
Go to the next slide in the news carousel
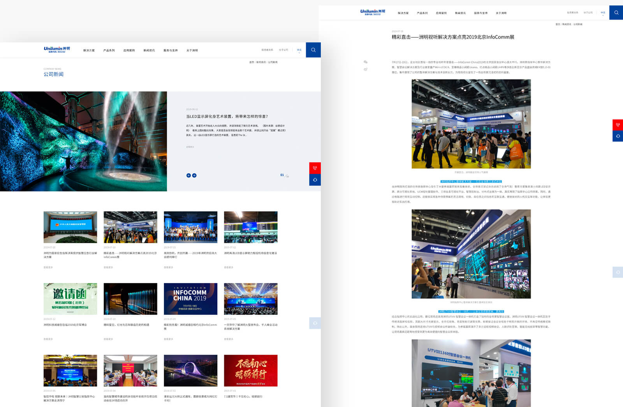click(x=194, y=175)
